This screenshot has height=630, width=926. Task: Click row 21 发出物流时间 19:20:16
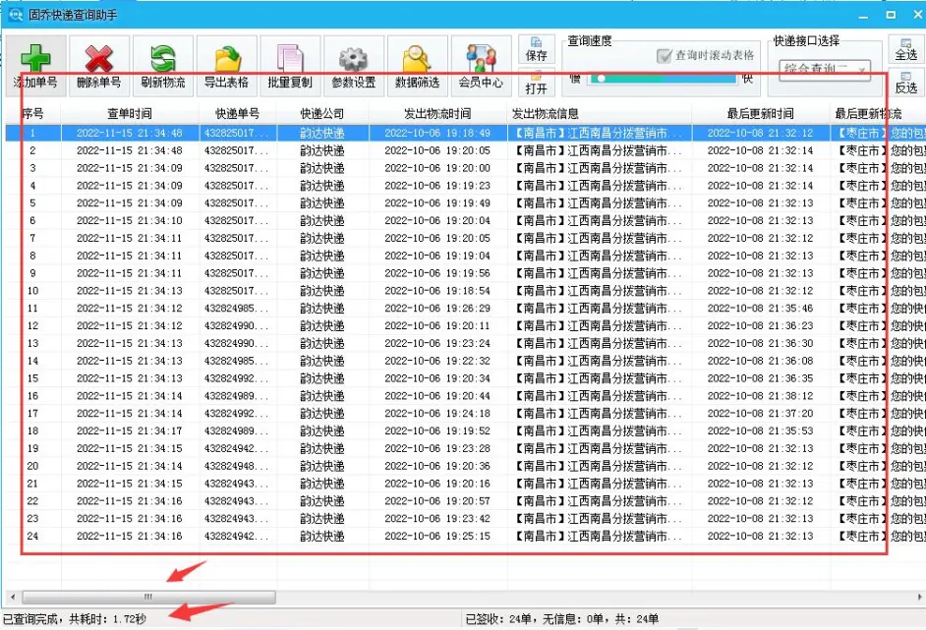coord(437,484)
